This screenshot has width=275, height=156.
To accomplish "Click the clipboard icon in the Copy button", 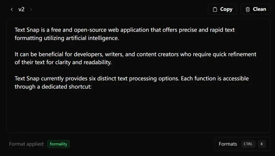I will tap(215, 10).
